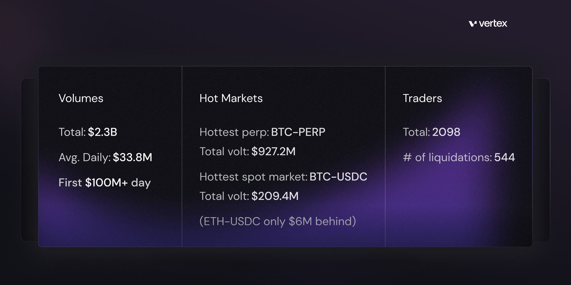Select the Volumes section heading
Image resolution: width=571 pixels, height=285 pixels.
coord(81,98)
